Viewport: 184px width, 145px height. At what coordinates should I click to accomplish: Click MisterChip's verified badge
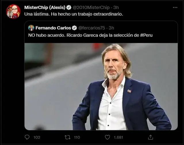(x=69, y=7)
